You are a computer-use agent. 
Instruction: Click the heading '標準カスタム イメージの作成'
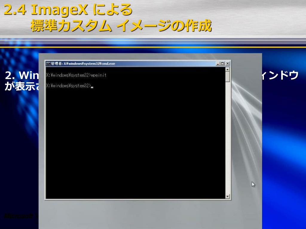pyautogui.click(x=121, y=26)
